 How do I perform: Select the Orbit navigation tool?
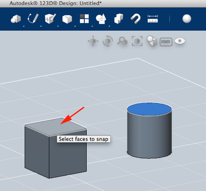coord(108,41)
